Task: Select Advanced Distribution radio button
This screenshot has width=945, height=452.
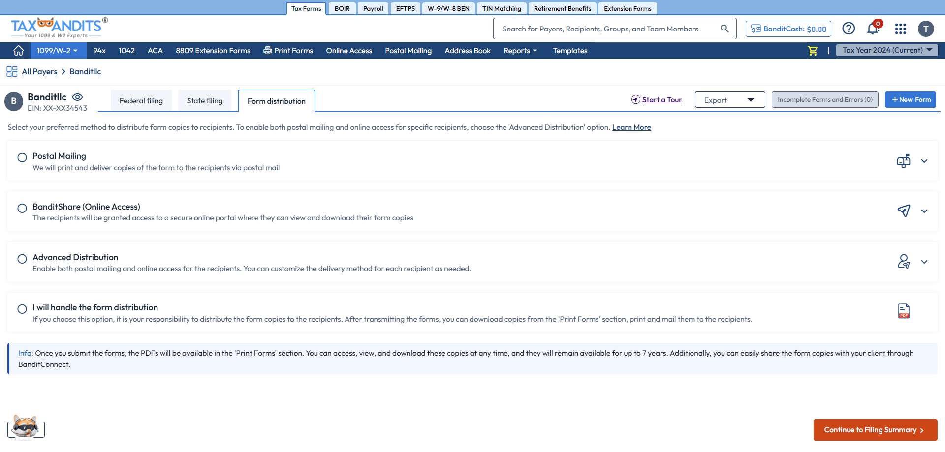Action: click(22, 259)
